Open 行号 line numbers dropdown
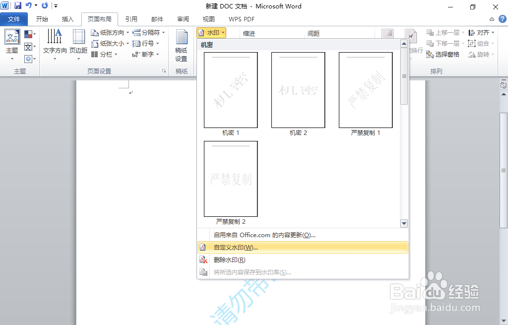 pyautogui.click(x=146, y=44)
